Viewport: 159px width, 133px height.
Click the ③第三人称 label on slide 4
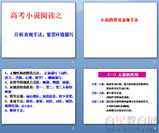(x=98, y=102)
